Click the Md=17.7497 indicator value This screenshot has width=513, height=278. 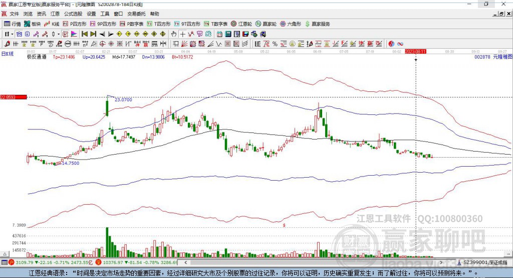tap(124, 57)
